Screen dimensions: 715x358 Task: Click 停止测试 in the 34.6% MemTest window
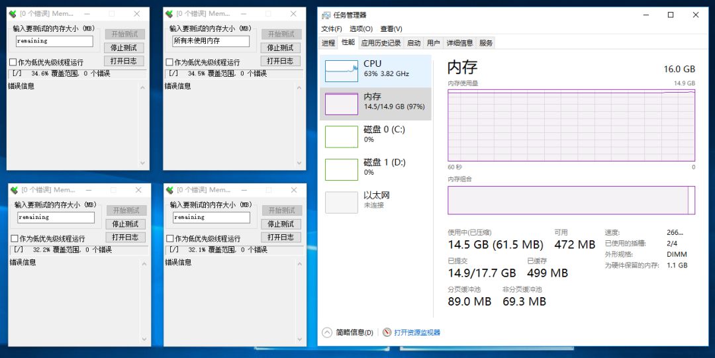click(x=124, y=48)
